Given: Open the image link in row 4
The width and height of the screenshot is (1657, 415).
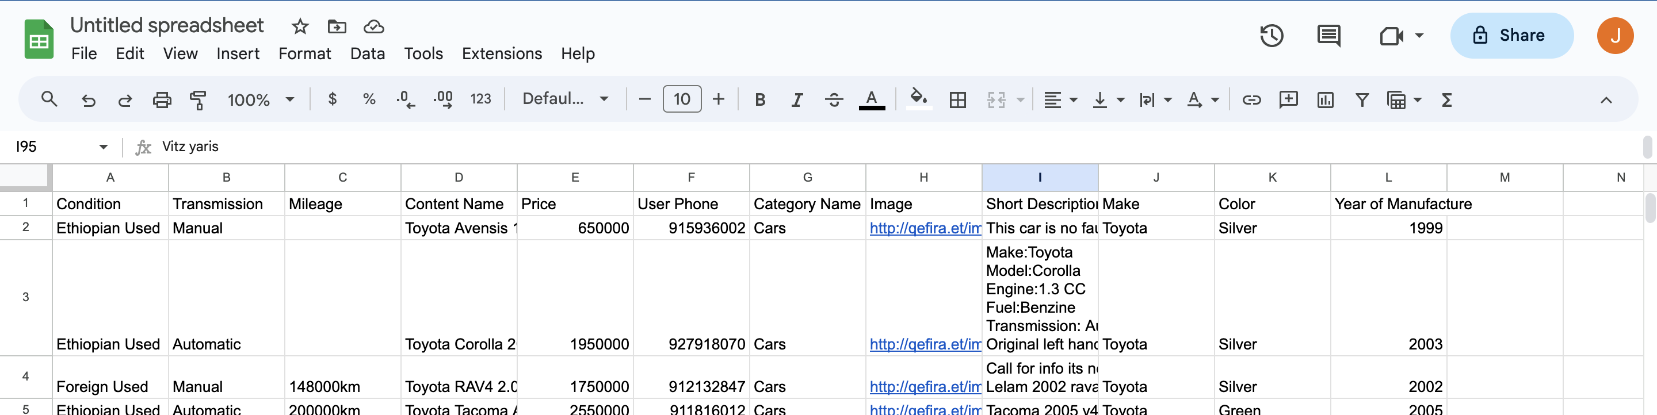Looking at the screenshot, I should coord(925,387).
